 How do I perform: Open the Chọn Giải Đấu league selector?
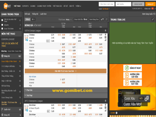click(x=81, y=19)
